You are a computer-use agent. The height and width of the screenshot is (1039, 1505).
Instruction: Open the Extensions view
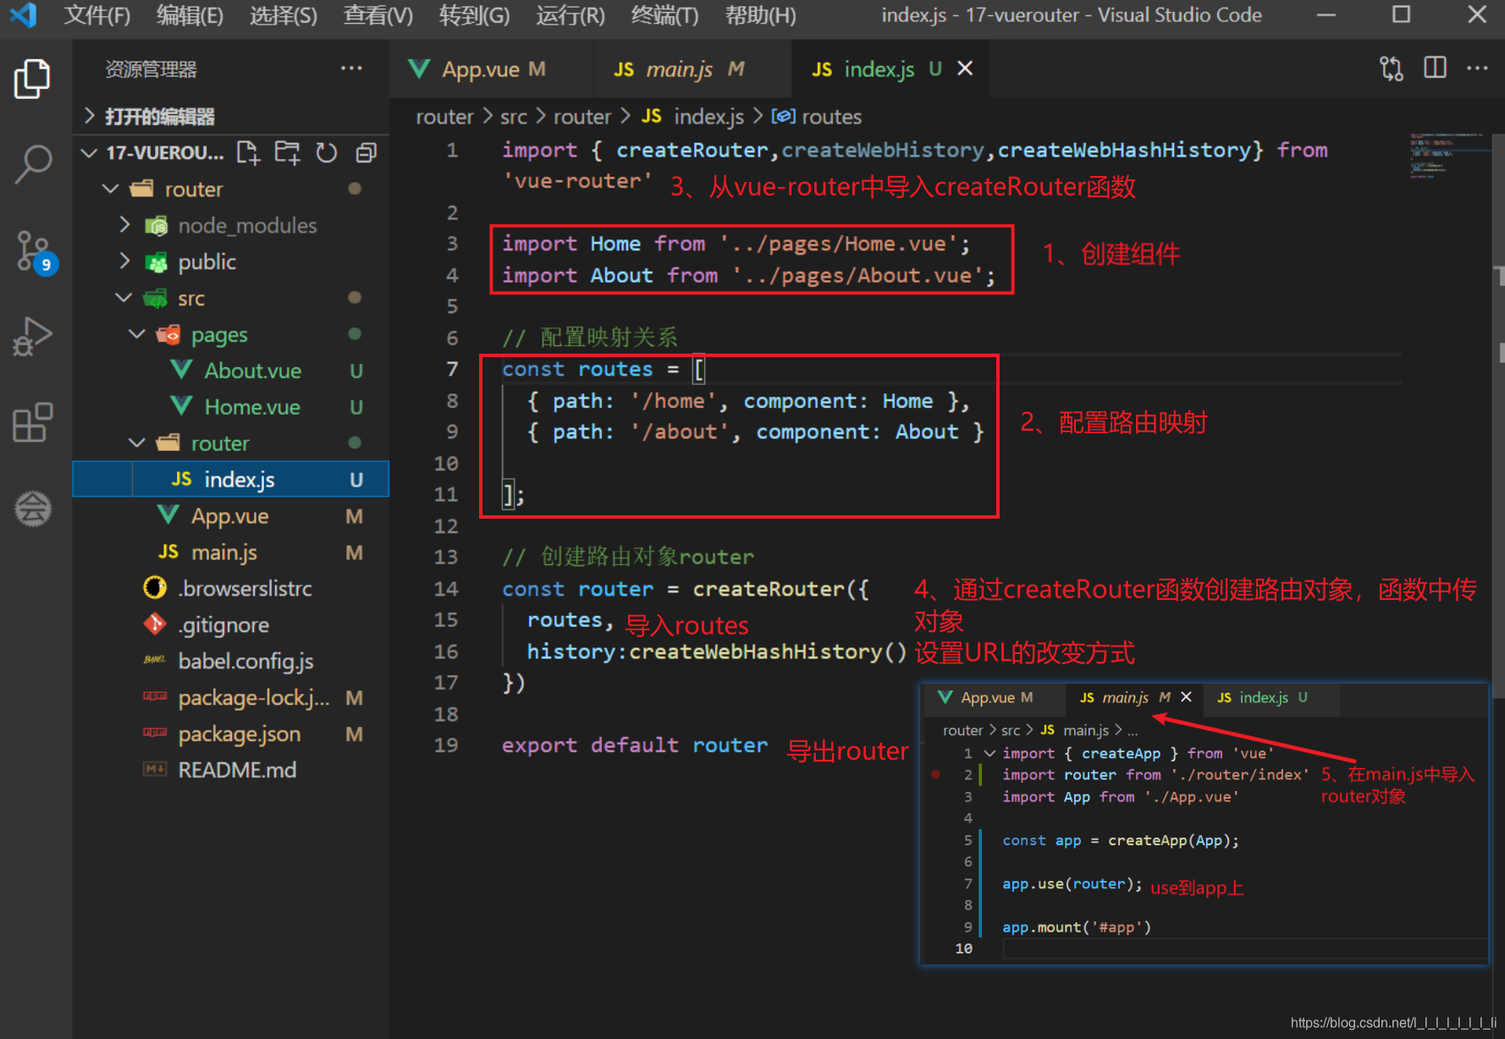pyautogui.click(x=33, y=421)
